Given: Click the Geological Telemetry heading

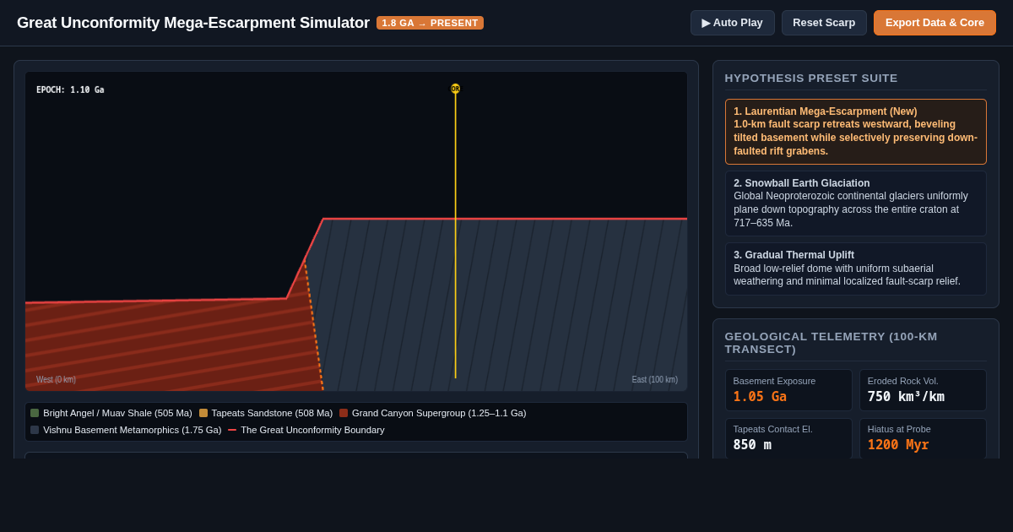Looking at the screenshot, I should [831, 343].
